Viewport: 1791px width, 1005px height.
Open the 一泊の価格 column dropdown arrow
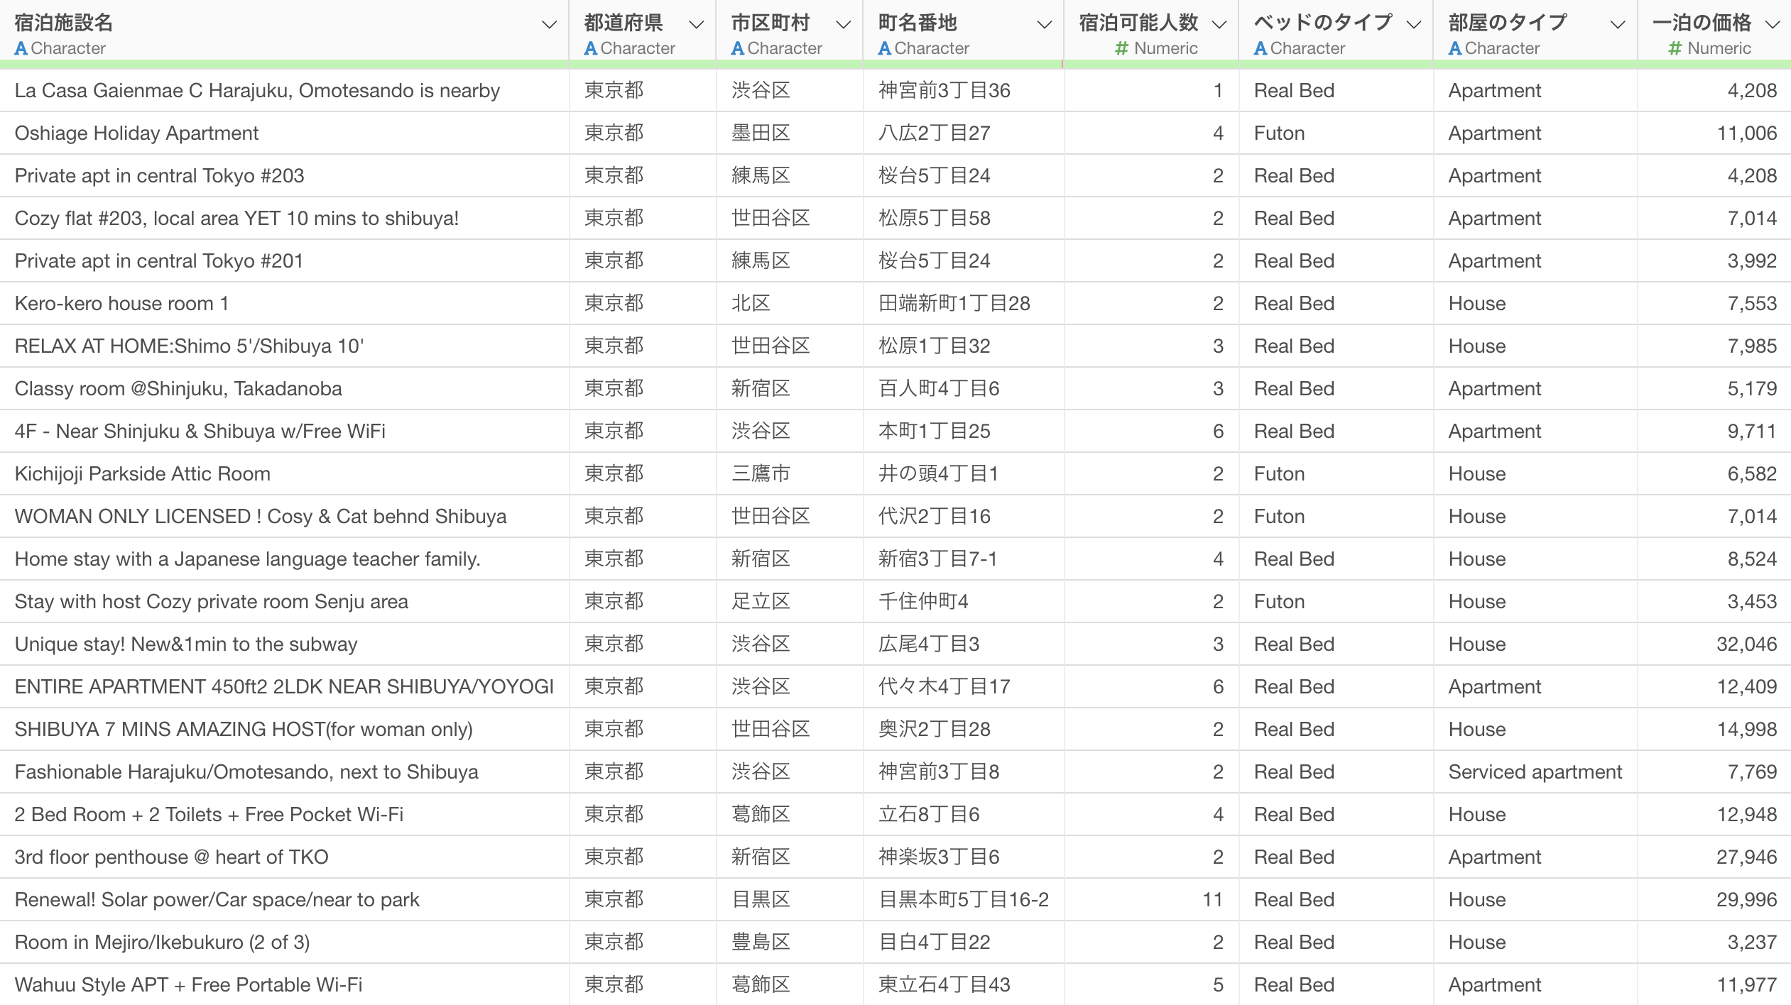coord(1773,25)
